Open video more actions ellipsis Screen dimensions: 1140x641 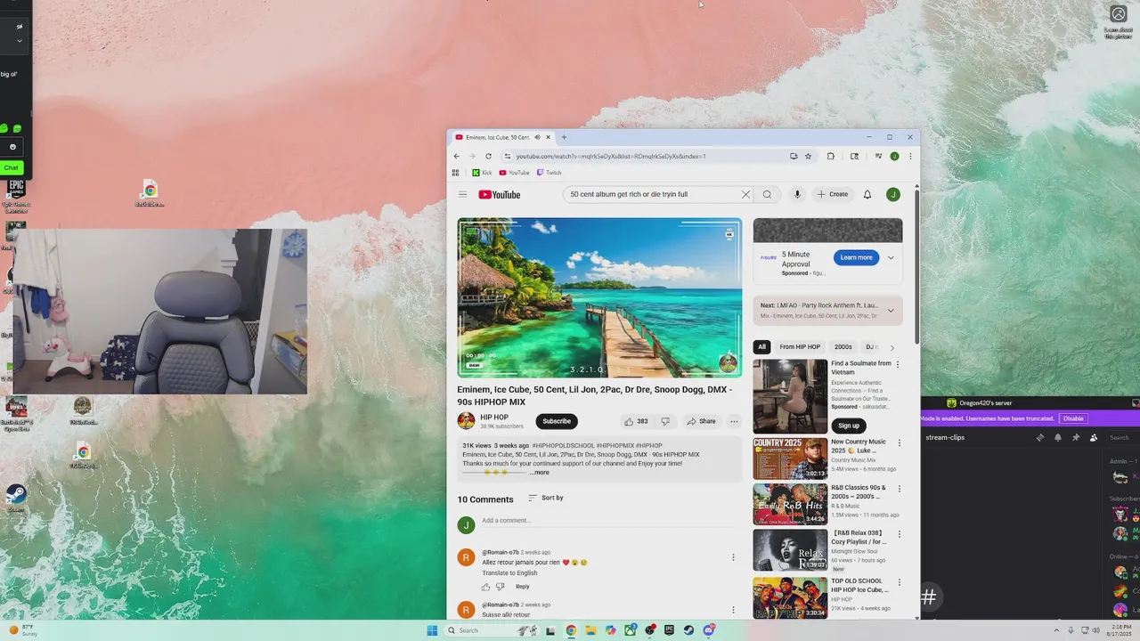pyautogui.click(x=734, y=421)
